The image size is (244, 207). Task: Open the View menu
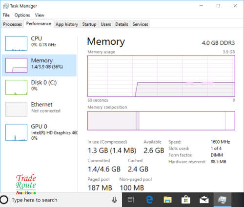coord(40,15)
